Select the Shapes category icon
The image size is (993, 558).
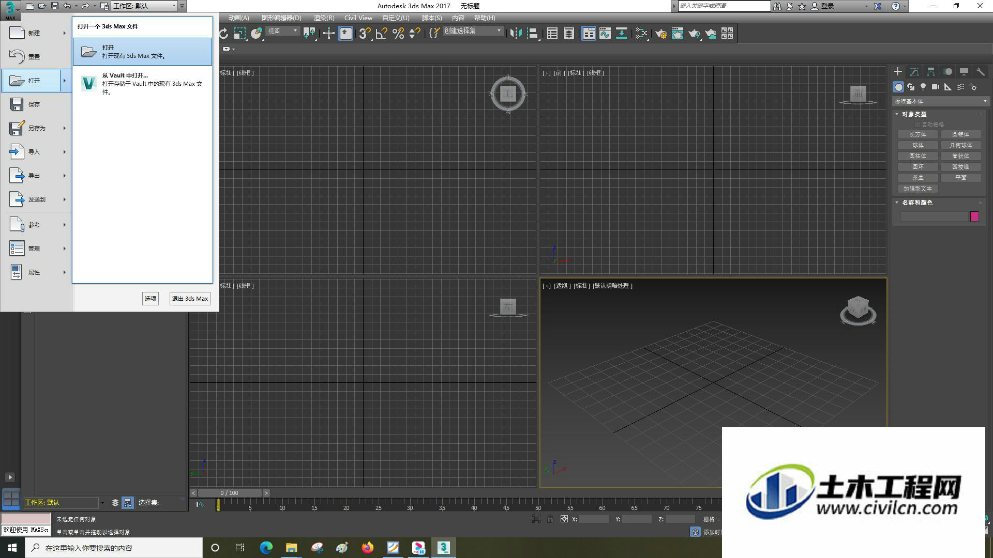point(911,87)
